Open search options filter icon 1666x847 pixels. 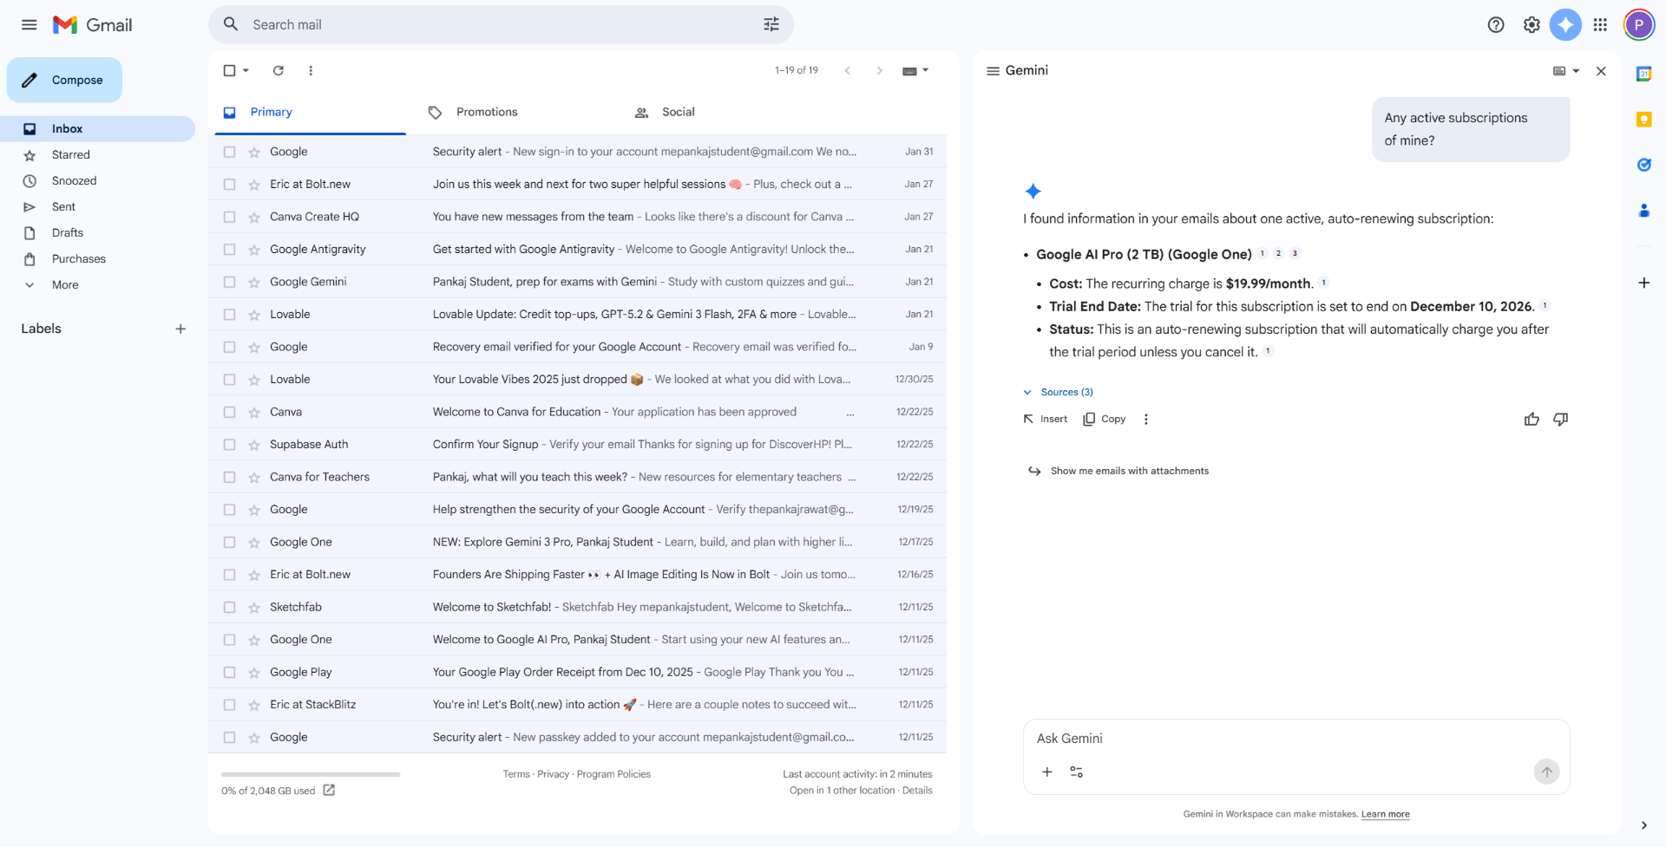771,24
